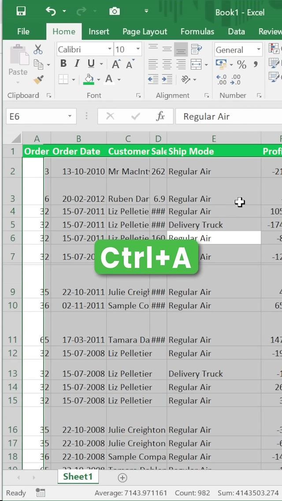Expand the General number format dropdown

point(259,50)
